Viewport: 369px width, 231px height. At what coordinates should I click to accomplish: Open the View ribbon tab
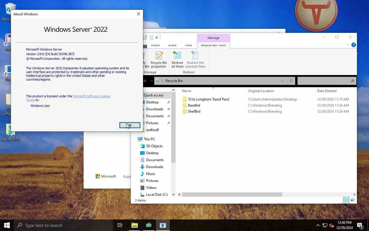(188, 45)
